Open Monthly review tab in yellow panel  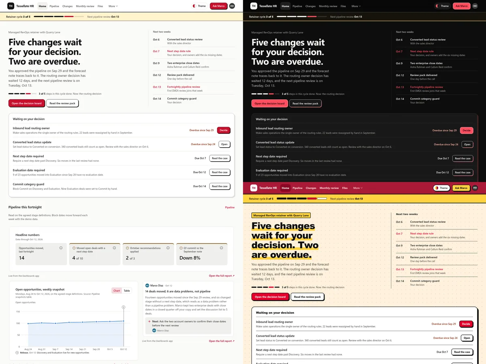(x=329, y=188)
